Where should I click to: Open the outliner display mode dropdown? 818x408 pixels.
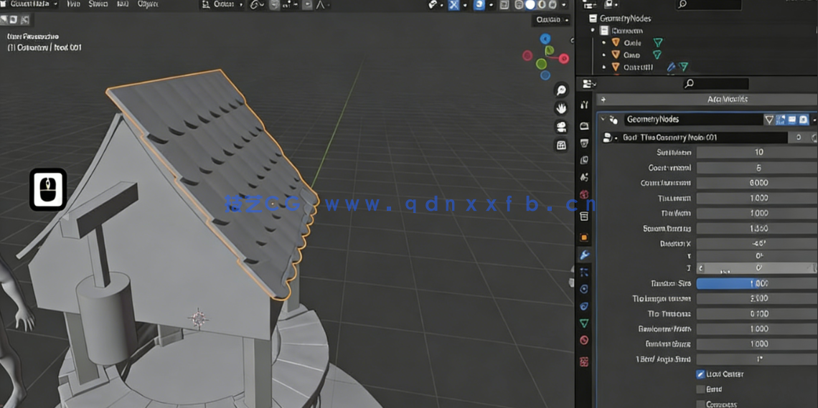(x=590, y=5)
